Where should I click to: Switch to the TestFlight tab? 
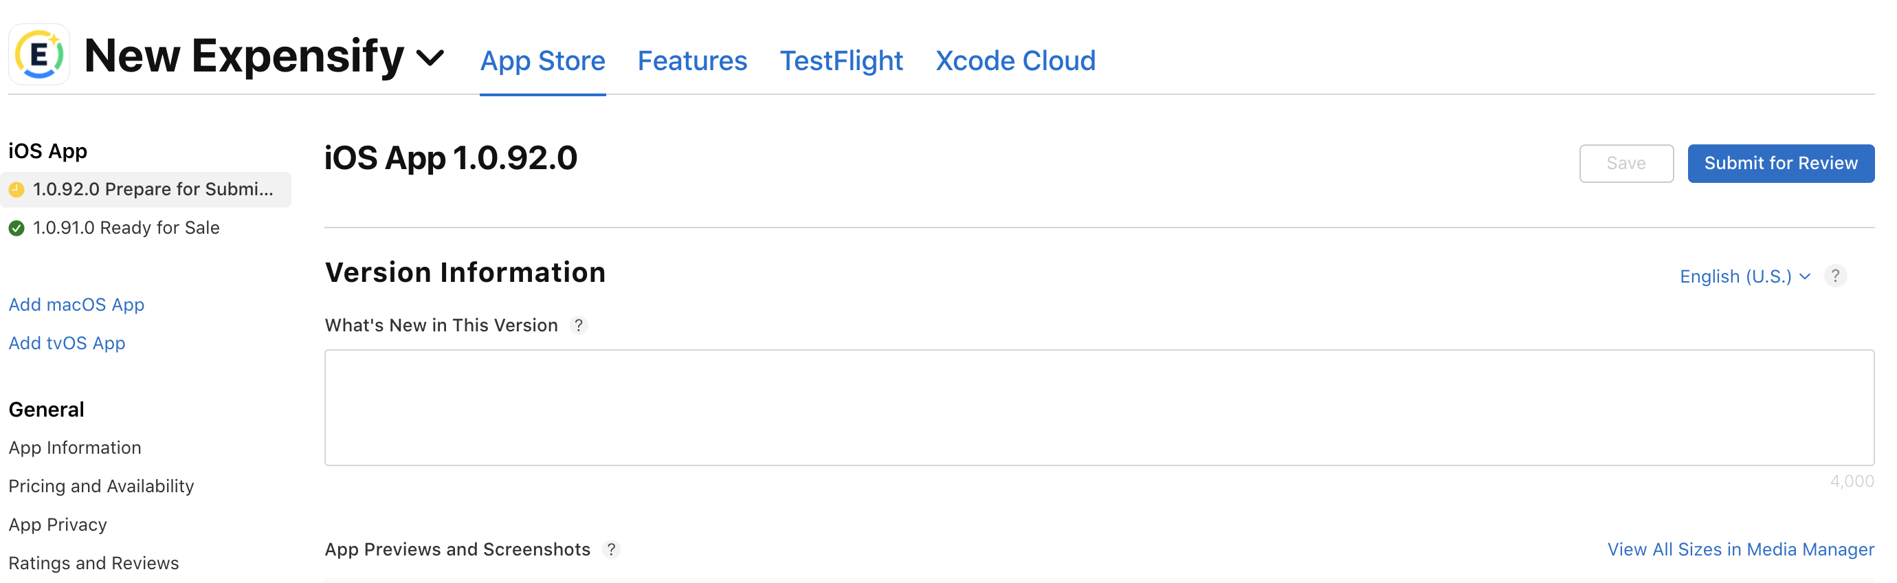tap(841, 60)
